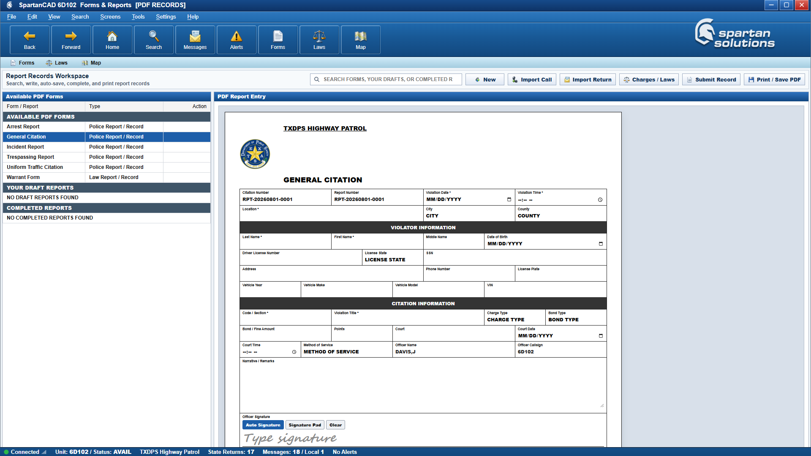Select the Auto Signature mode
811x456 pixels.
point(263,425)
